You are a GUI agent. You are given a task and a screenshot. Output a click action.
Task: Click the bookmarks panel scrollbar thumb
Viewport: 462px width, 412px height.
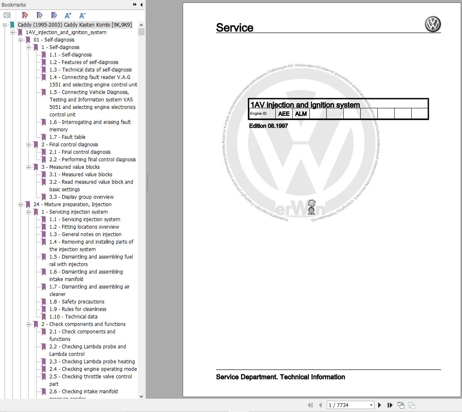point(141,32)
